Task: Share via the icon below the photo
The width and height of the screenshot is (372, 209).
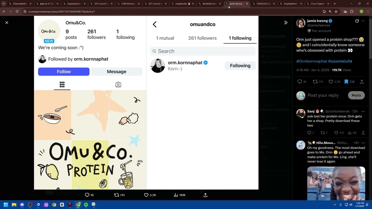Action: [205, 195]
